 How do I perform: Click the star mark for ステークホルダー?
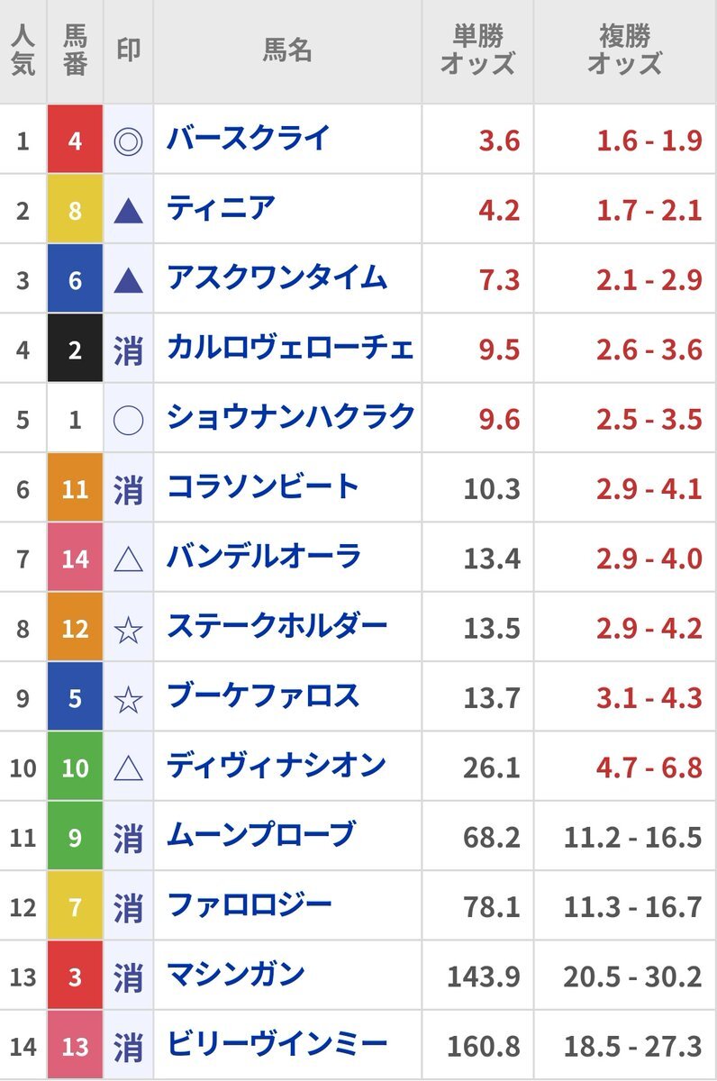(129, 630)
